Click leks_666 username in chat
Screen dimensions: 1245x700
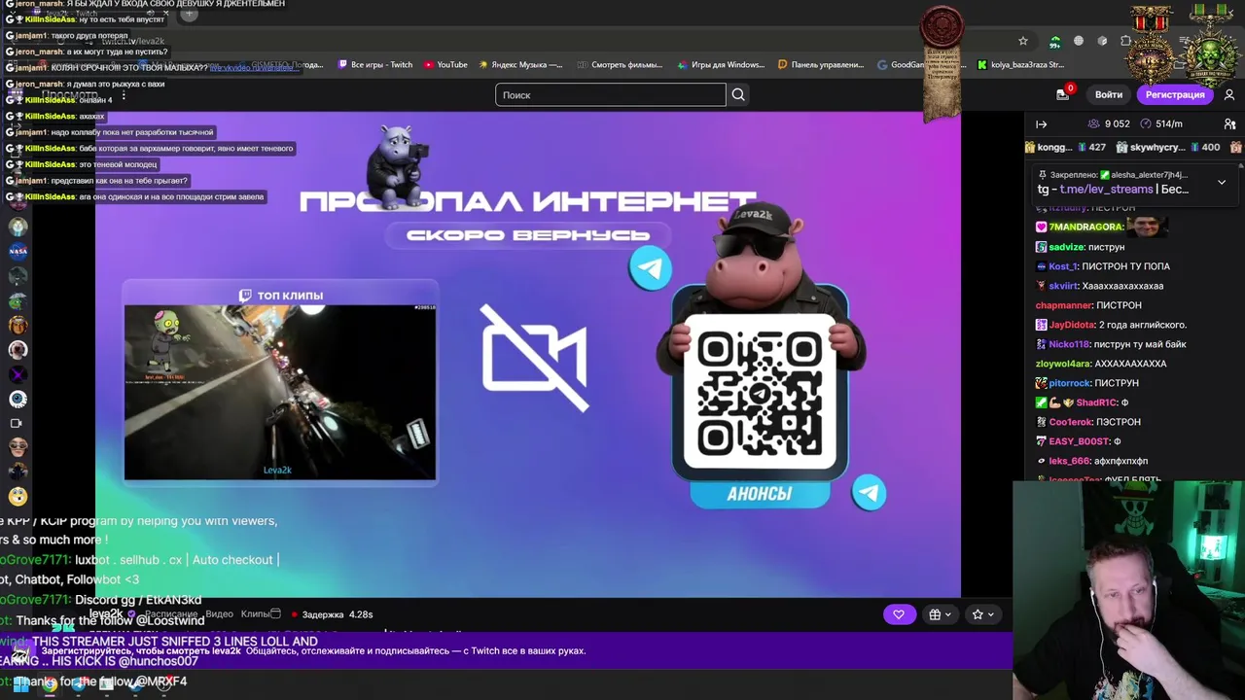click(x=1069, y=461)
